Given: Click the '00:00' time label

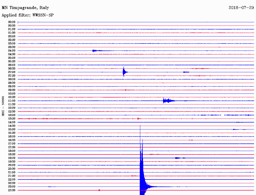Looking at the screenshot, I should pyautogui.click(x=12, y=22).
